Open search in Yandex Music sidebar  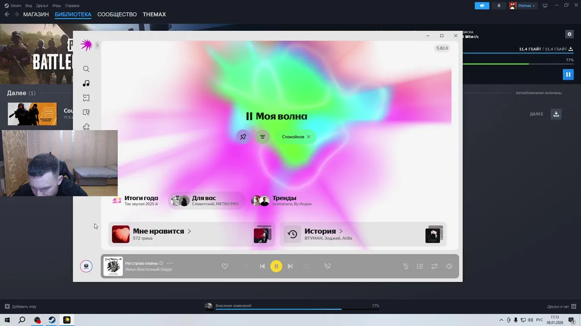[86, 69]
